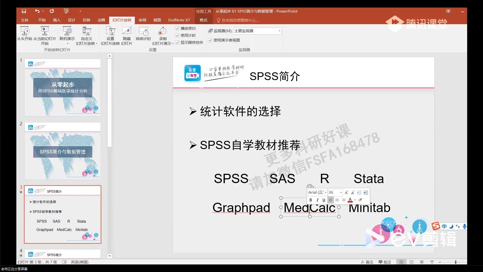Viewport: 483px width, 272px height.
Task: Center text in mini toolbar
Action: (x=337, y=200)
